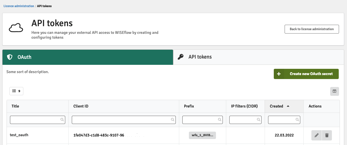Viewport: 347px width, 145px height.
Task: Delete test_oauth using the trash icon
Action: tap(327, 135)
